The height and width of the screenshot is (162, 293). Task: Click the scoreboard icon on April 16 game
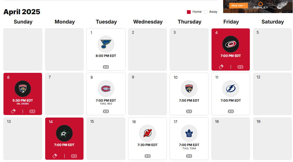[148, 156]
